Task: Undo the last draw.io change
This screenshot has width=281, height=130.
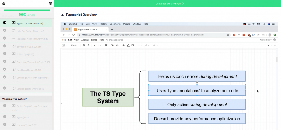Action: coord(95,45)
